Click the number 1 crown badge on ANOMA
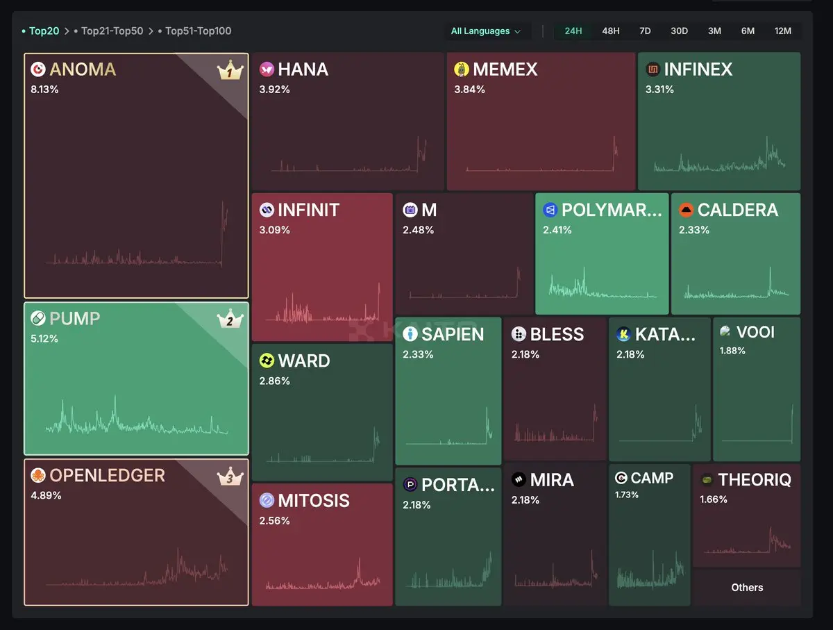Screen dimensions: 833x630 230,70
